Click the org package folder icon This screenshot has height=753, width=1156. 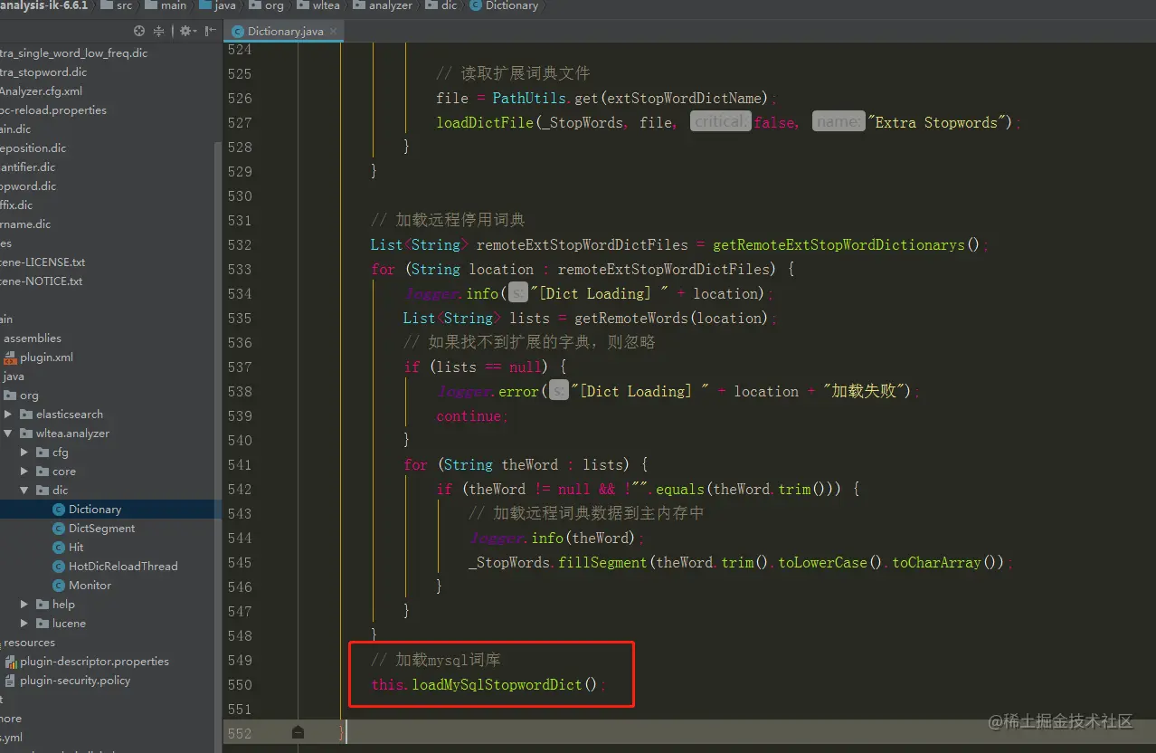click(x=10, y=396)
